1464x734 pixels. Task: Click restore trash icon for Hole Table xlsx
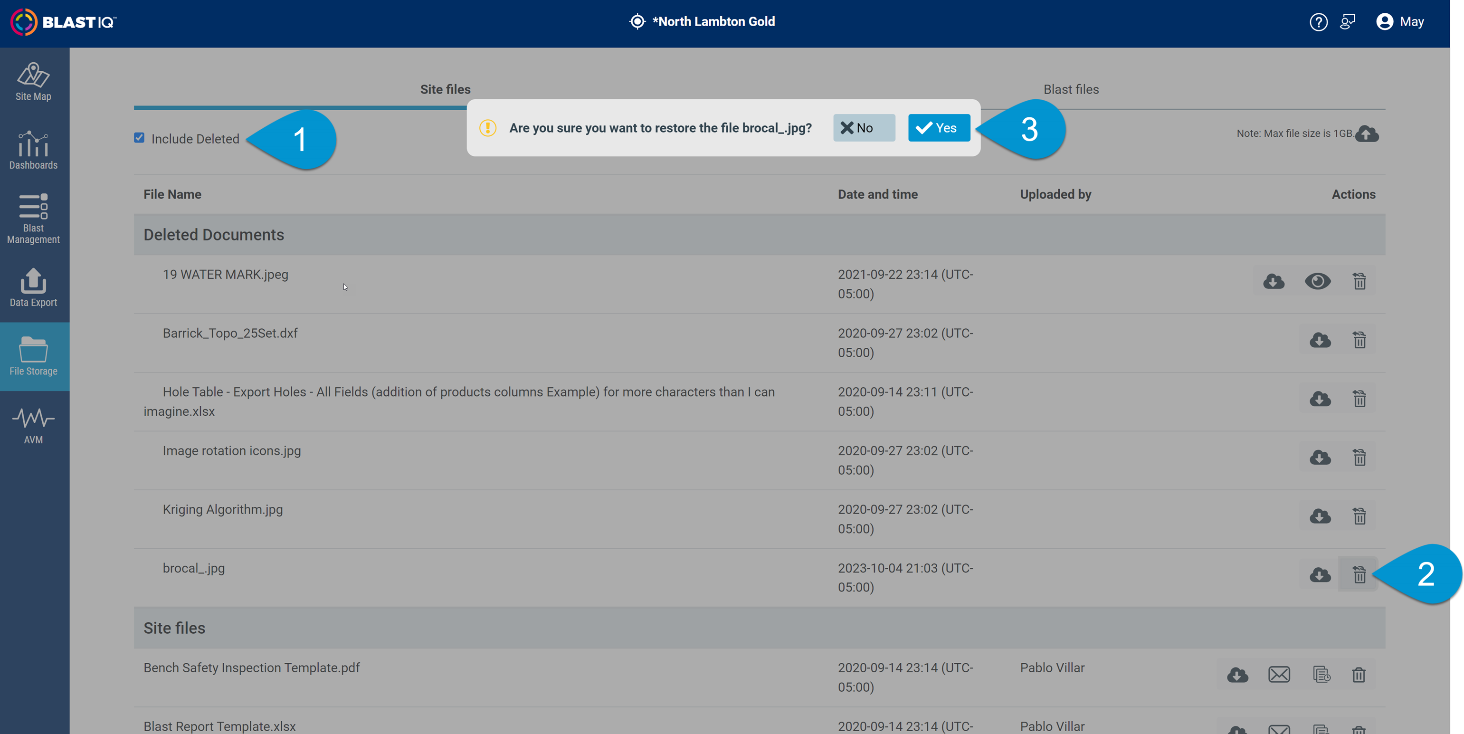(1359, 399)
